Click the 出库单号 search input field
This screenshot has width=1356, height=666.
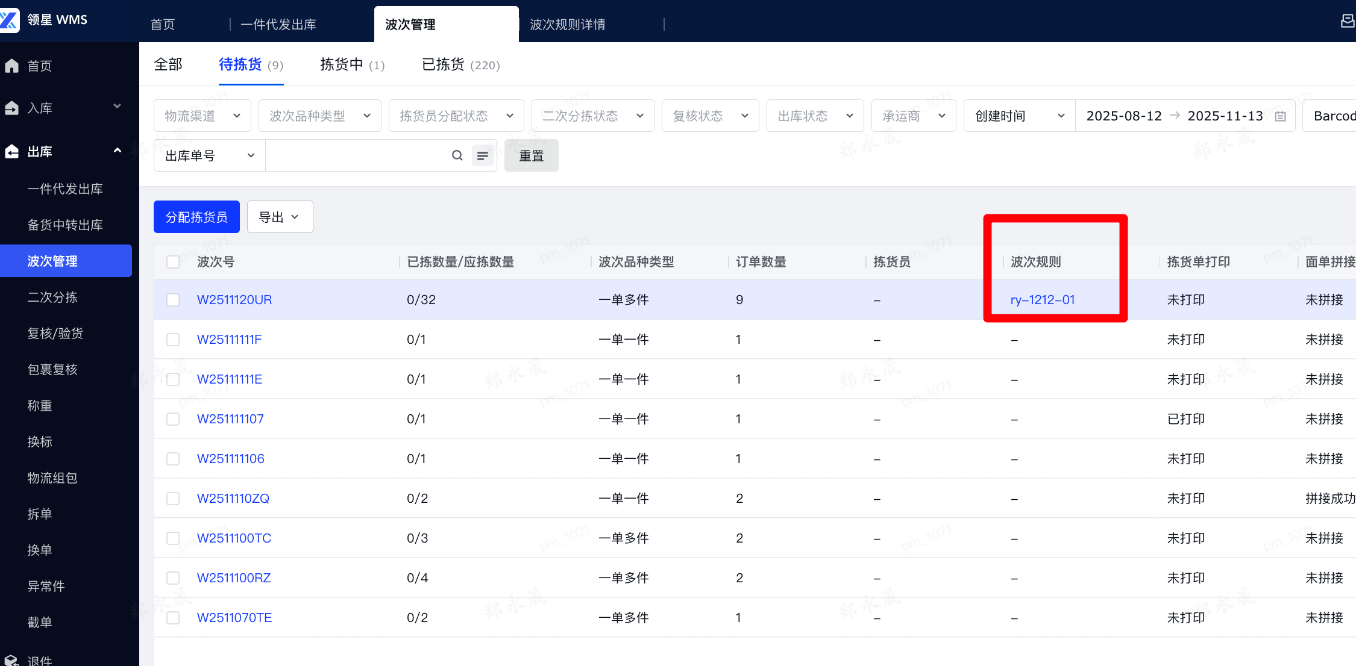pos(356,155)
